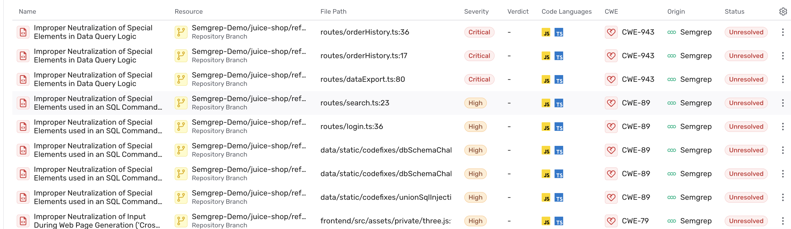Click repository branch icon in routes/search.ts:23 row
Image resolution: width=791 pixels, height=229 pixels.
click(x=181, y=103)
